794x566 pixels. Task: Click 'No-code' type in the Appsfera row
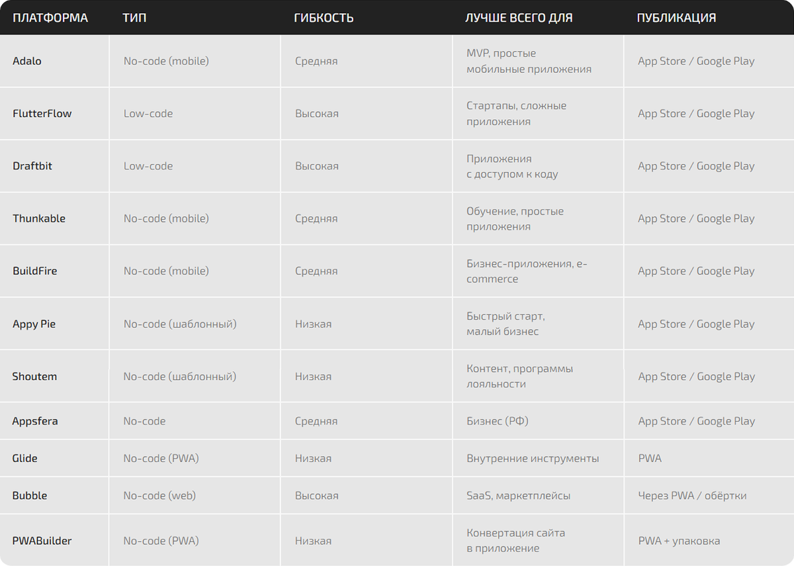[x=144, y=421]
